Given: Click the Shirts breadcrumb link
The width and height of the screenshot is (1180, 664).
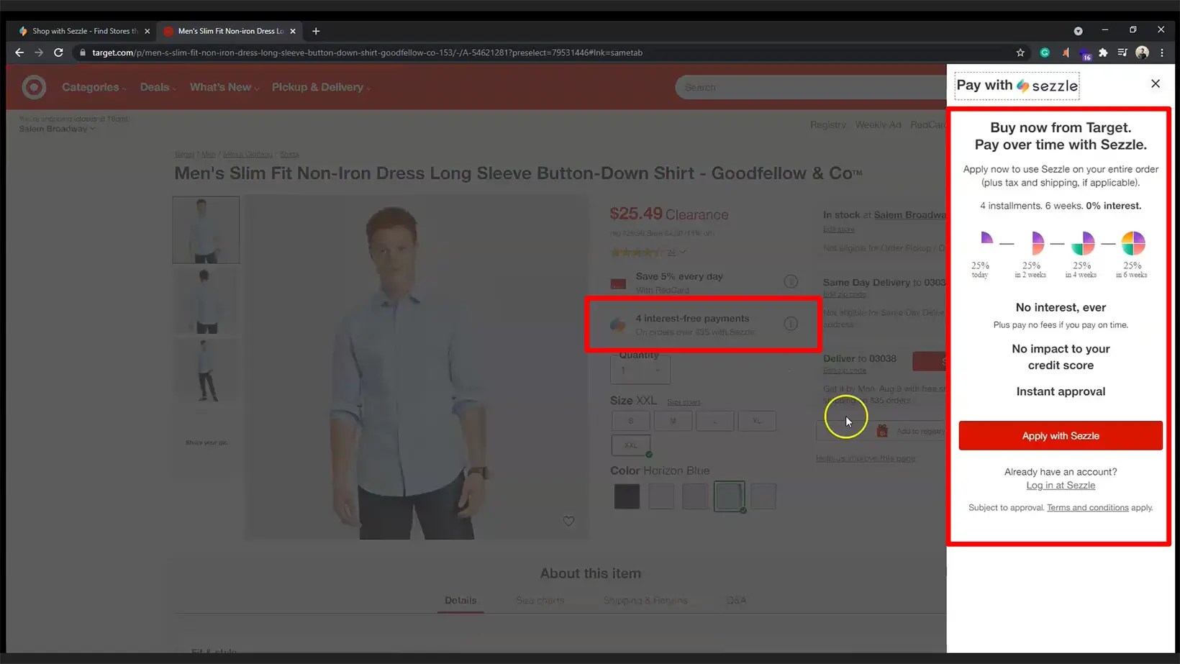Looking at the screenshot, I should (x=289, y=154).
